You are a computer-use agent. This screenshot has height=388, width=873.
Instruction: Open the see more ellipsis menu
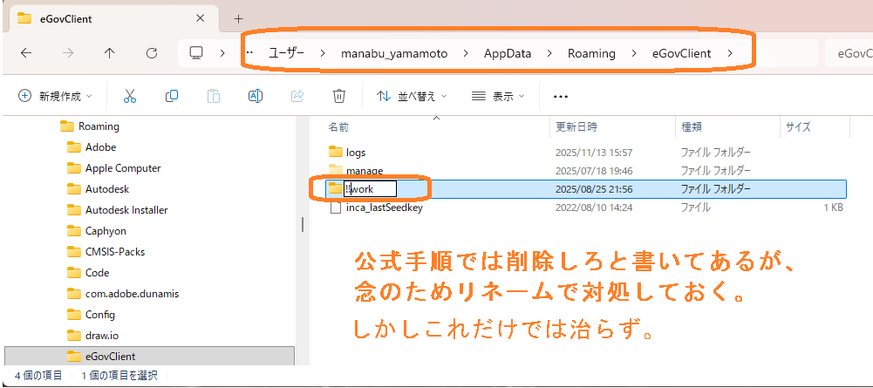tap(561, 97)
